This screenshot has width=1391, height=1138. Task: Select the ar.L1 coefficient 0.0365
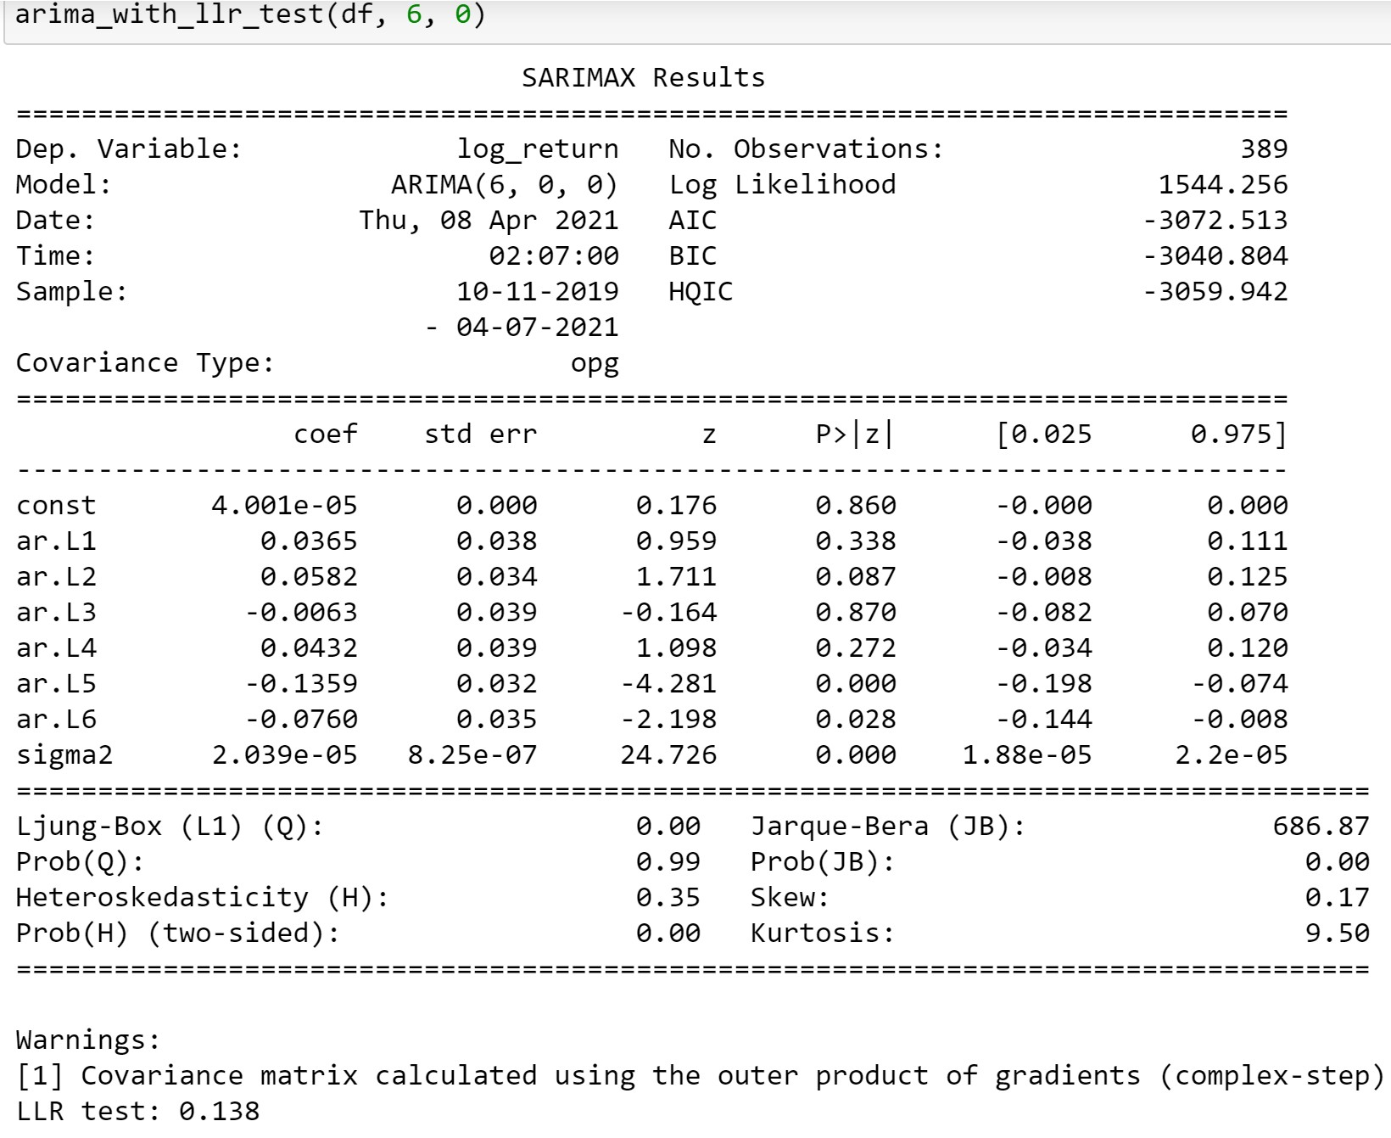(x=310, y=541)
